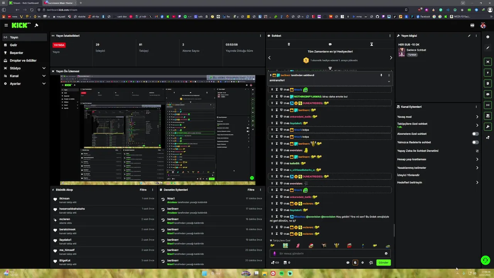Click the info icon in right sidebar
The height and width of the screenshot is (278, 494).
coord(488,37)
